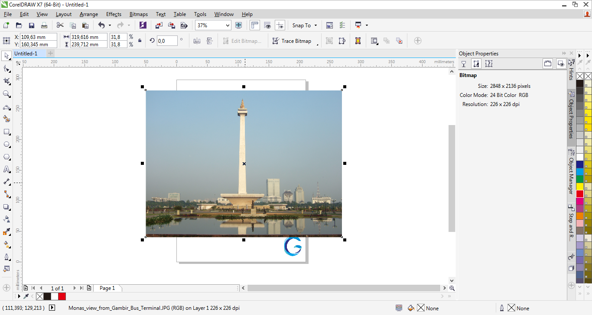This screenshot has width=592, height=315.
Task: Open the Application Launcher dropdown arrow
Action: (367, 25)
